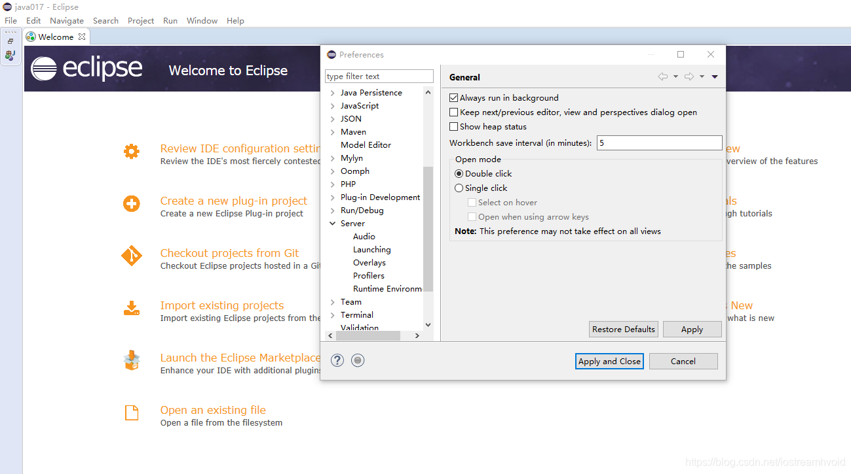Open the Help menu
The width and height of the screenshot is (851, 474).
coord(235,20)
